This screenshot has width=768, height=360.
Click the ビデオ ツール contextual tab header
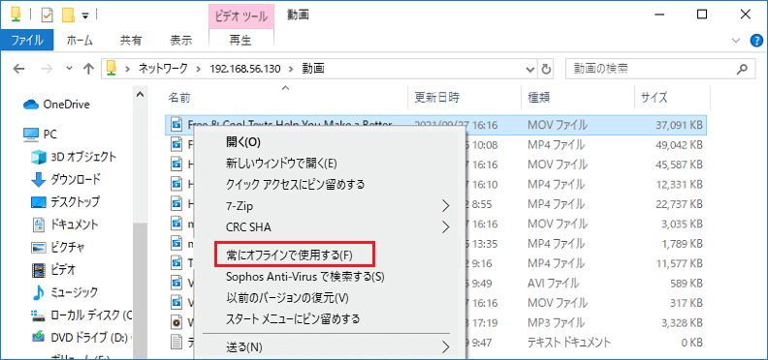click(241, 15)
